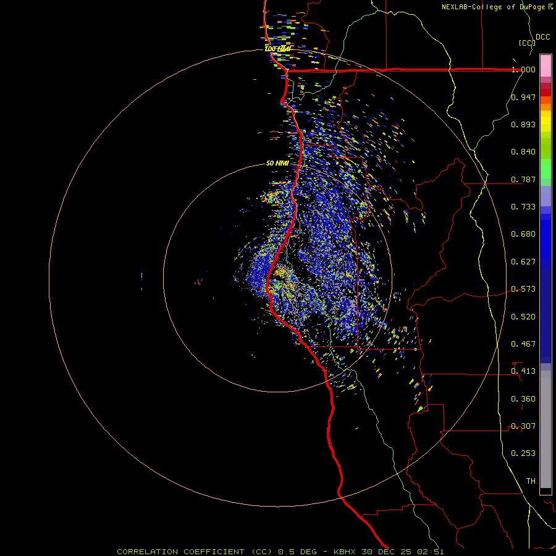Click the 0.413 legend value
This screenshot has width=556, height=556.
click(523, 371)
